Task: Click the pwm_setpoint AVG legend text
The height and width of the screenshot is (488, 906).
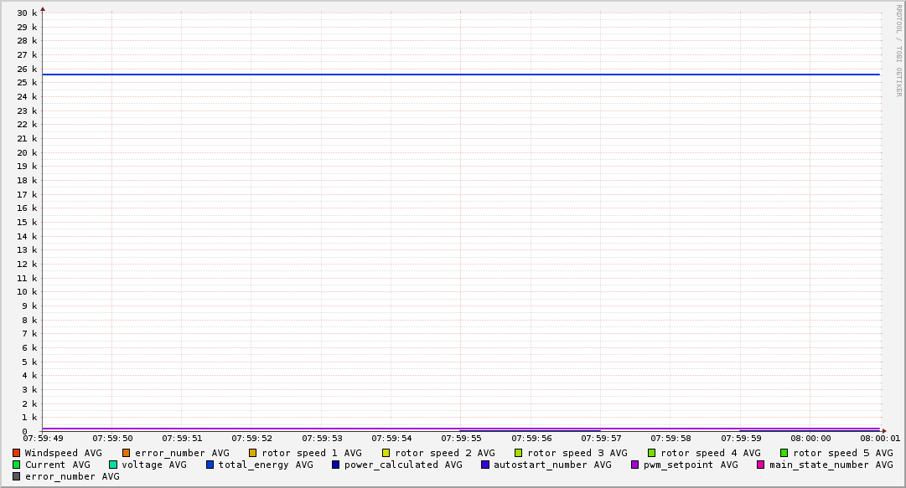Action: 691,465
